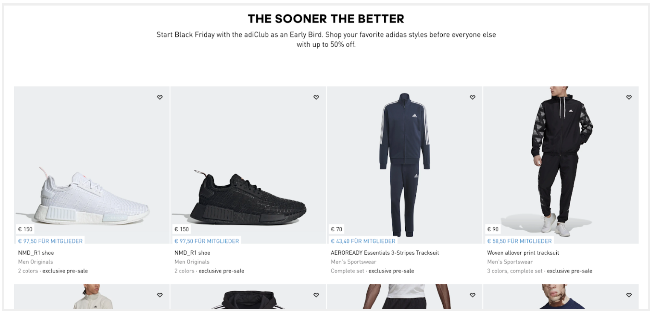
Task: Open AEROREADY Essentials 3-Stripes Tracksuit title
Action: pos(385,253)
